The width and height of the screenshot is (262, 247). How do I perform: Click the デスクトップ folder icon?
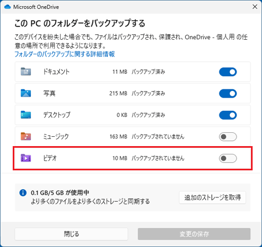pos(26,115)
